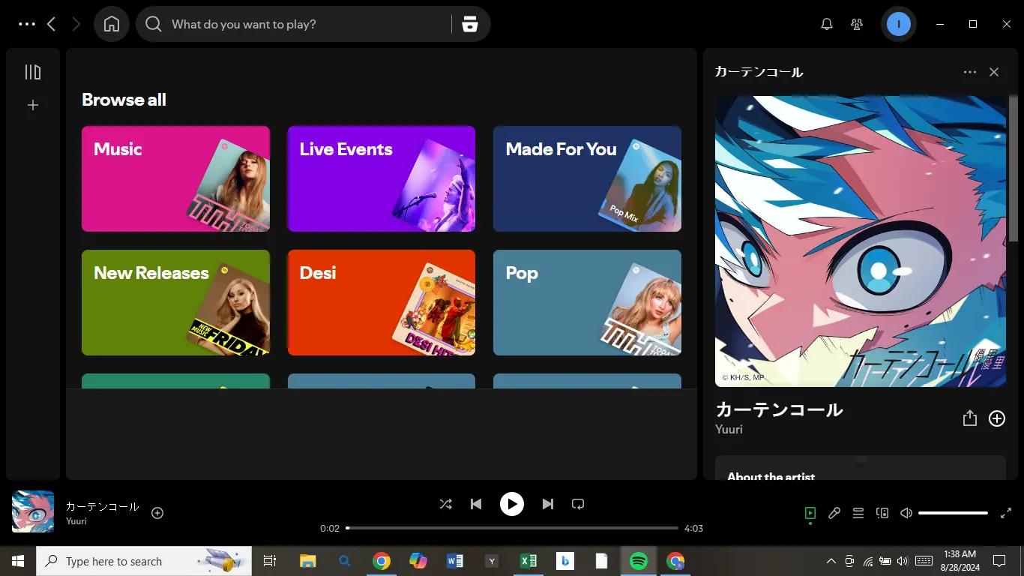Open the Desi category card
The image size is (1024, 576).
(x=382, y=302)
